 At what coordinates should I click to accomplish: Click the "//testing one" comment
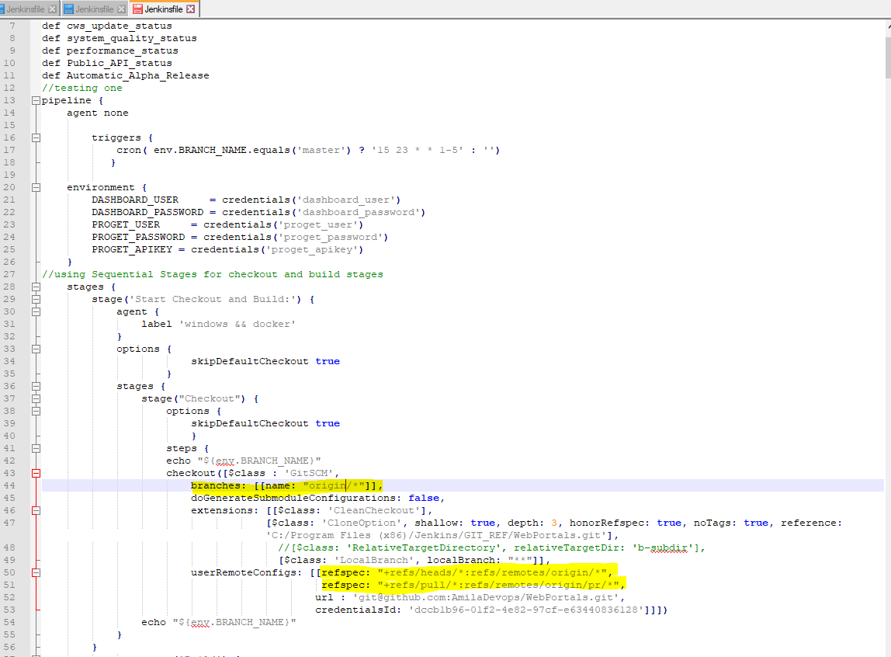(82, 88)
